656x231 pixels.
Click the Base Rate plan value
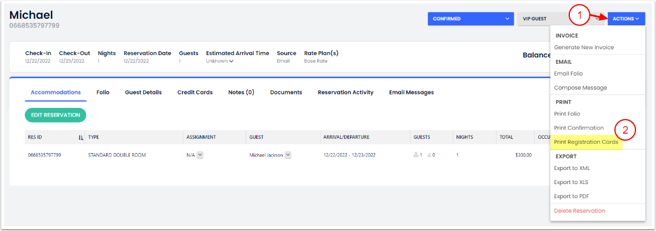316,61
